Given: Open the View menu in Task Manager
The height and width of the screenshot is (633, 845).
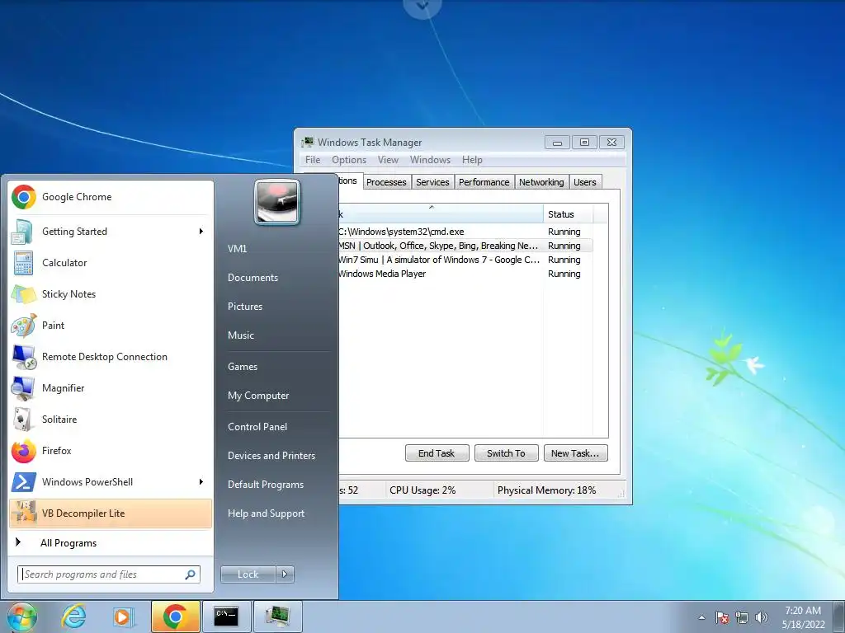Looking at the screenshot, I should [388, 160].
